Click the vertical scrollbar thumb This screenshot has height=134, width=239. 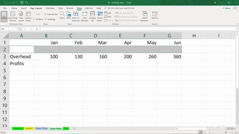(x=238, y=62)
